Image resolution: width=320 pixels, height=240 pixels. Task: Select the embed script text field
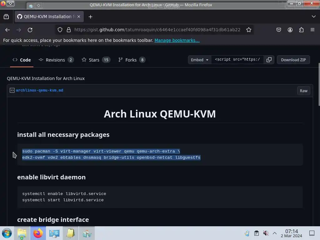point(237,60)
